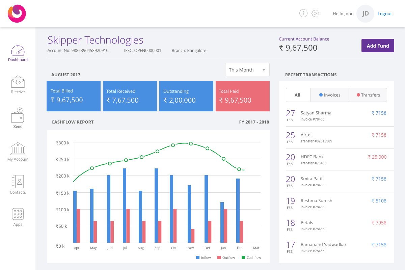Viewport: 405px width, 270px height.
Task: Switch to the Transfers tab
Action: 368,95
